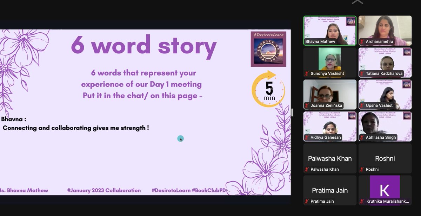
Task: Click the "Upsna Vashist" name label
Action: click(379, 105)
